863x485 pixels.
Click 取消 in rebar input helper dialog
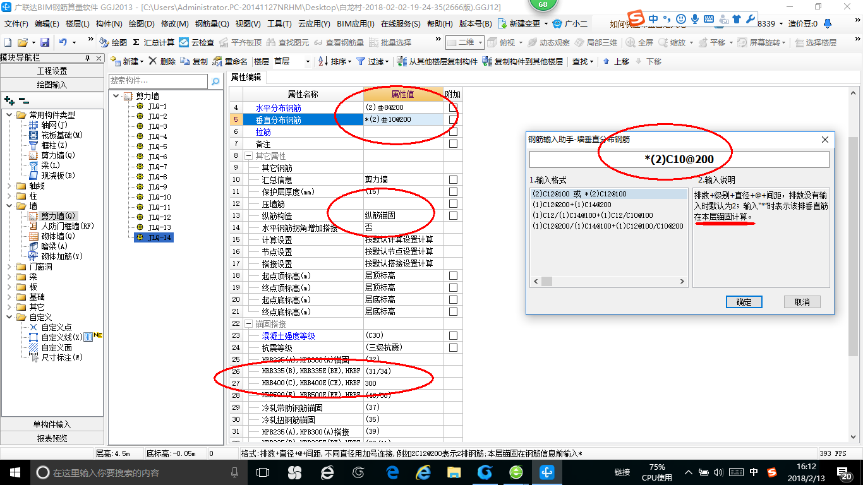tap(802, 302)
